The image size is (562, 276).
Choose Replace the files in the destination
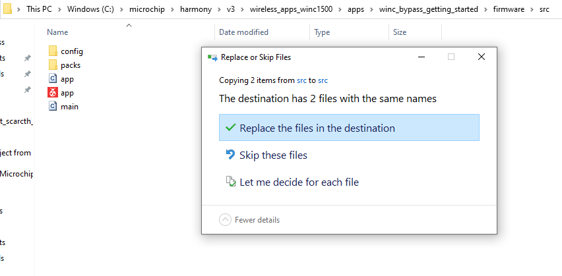pyautogui.click(x=349, y=128)
